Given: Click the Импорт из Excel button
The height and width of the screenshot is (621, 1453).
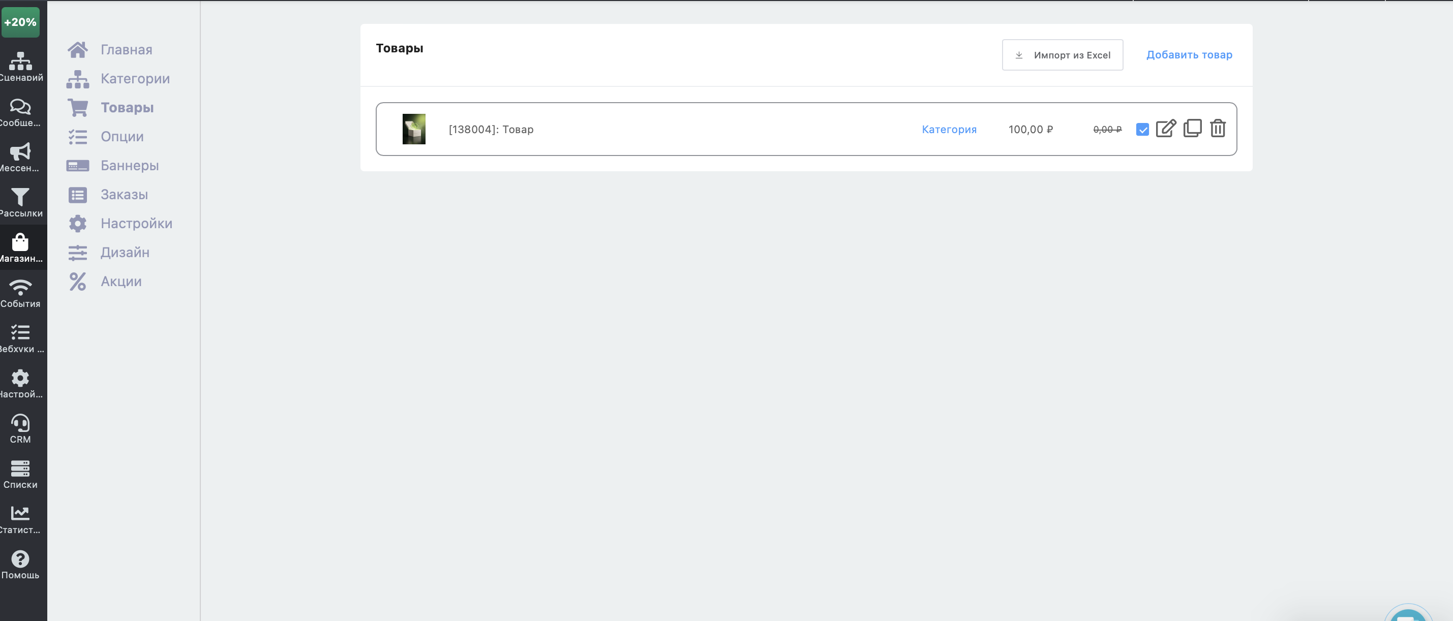Looking at the screenshot, I should click(x=1062, y=55).
